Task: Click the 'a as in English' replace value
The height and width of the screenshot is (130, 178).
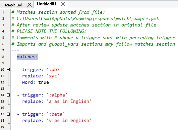Action: pyautogui.click(x=69, y=101)
